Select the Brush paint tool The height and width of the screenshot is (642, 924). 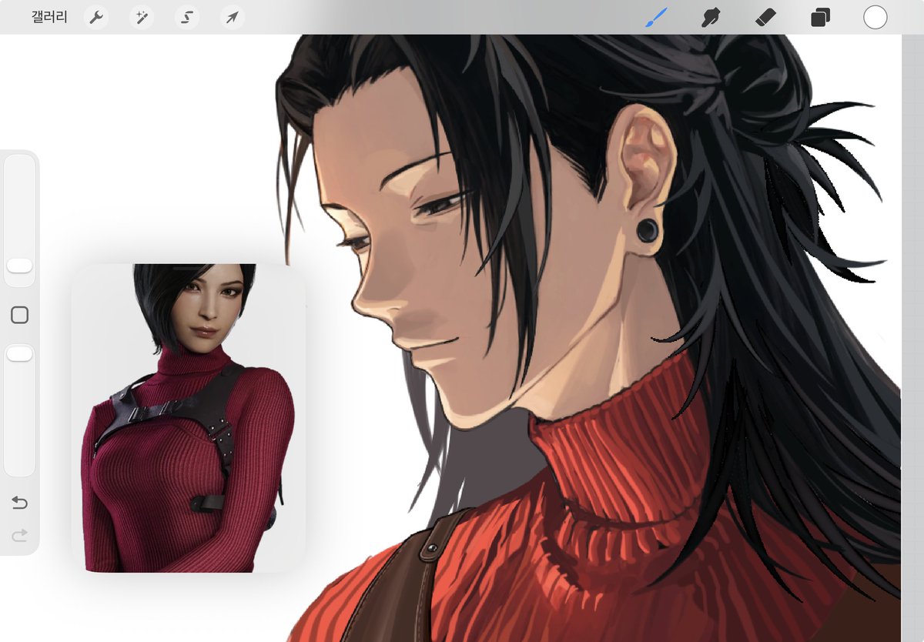pos(656,17)
